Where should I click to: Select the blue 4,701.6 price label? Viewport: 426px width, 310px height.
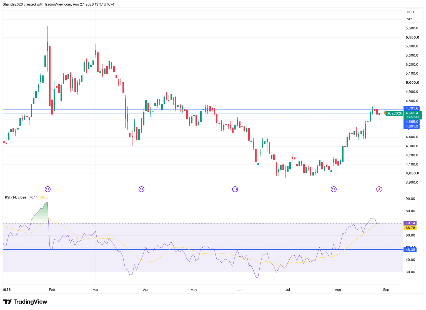coord(412,108)
